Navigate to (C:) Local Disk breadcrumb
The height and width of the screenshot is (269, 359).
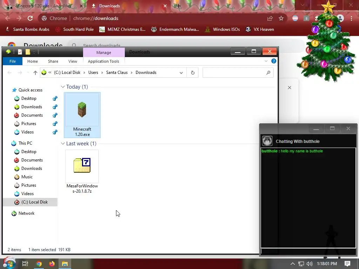point(67,73)
